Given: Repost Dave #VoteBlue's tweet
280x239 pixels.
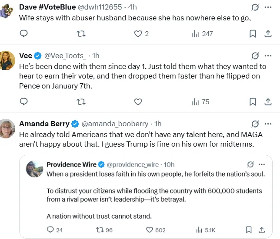Looking at the screenshot, I should tap(81, 33).
